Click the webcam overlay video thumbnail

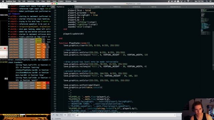tap(198, 109)
